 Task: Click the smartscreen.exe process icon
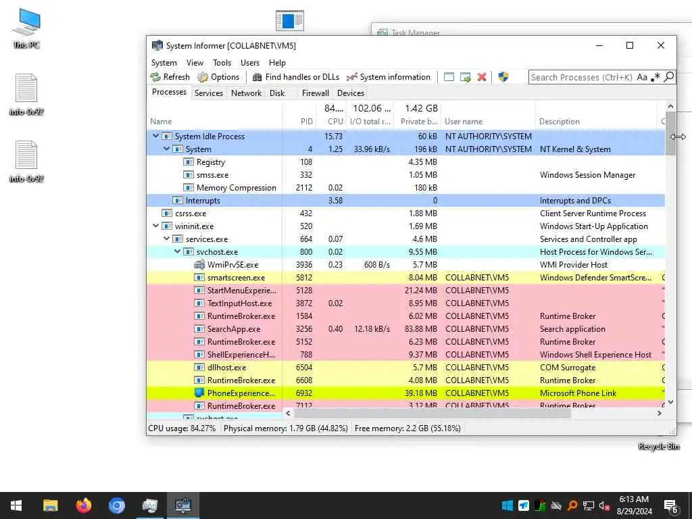click(199, 277)
